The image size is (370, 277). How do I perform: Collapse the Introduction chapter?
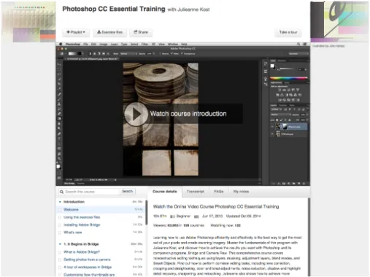point(60,202)
